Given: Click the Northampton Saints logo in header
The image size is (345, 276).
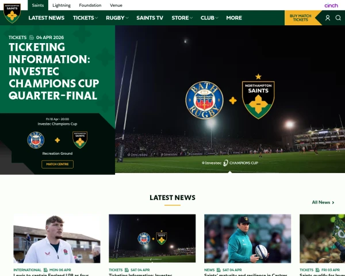Looking at the screenshot, I should point(12,13).
